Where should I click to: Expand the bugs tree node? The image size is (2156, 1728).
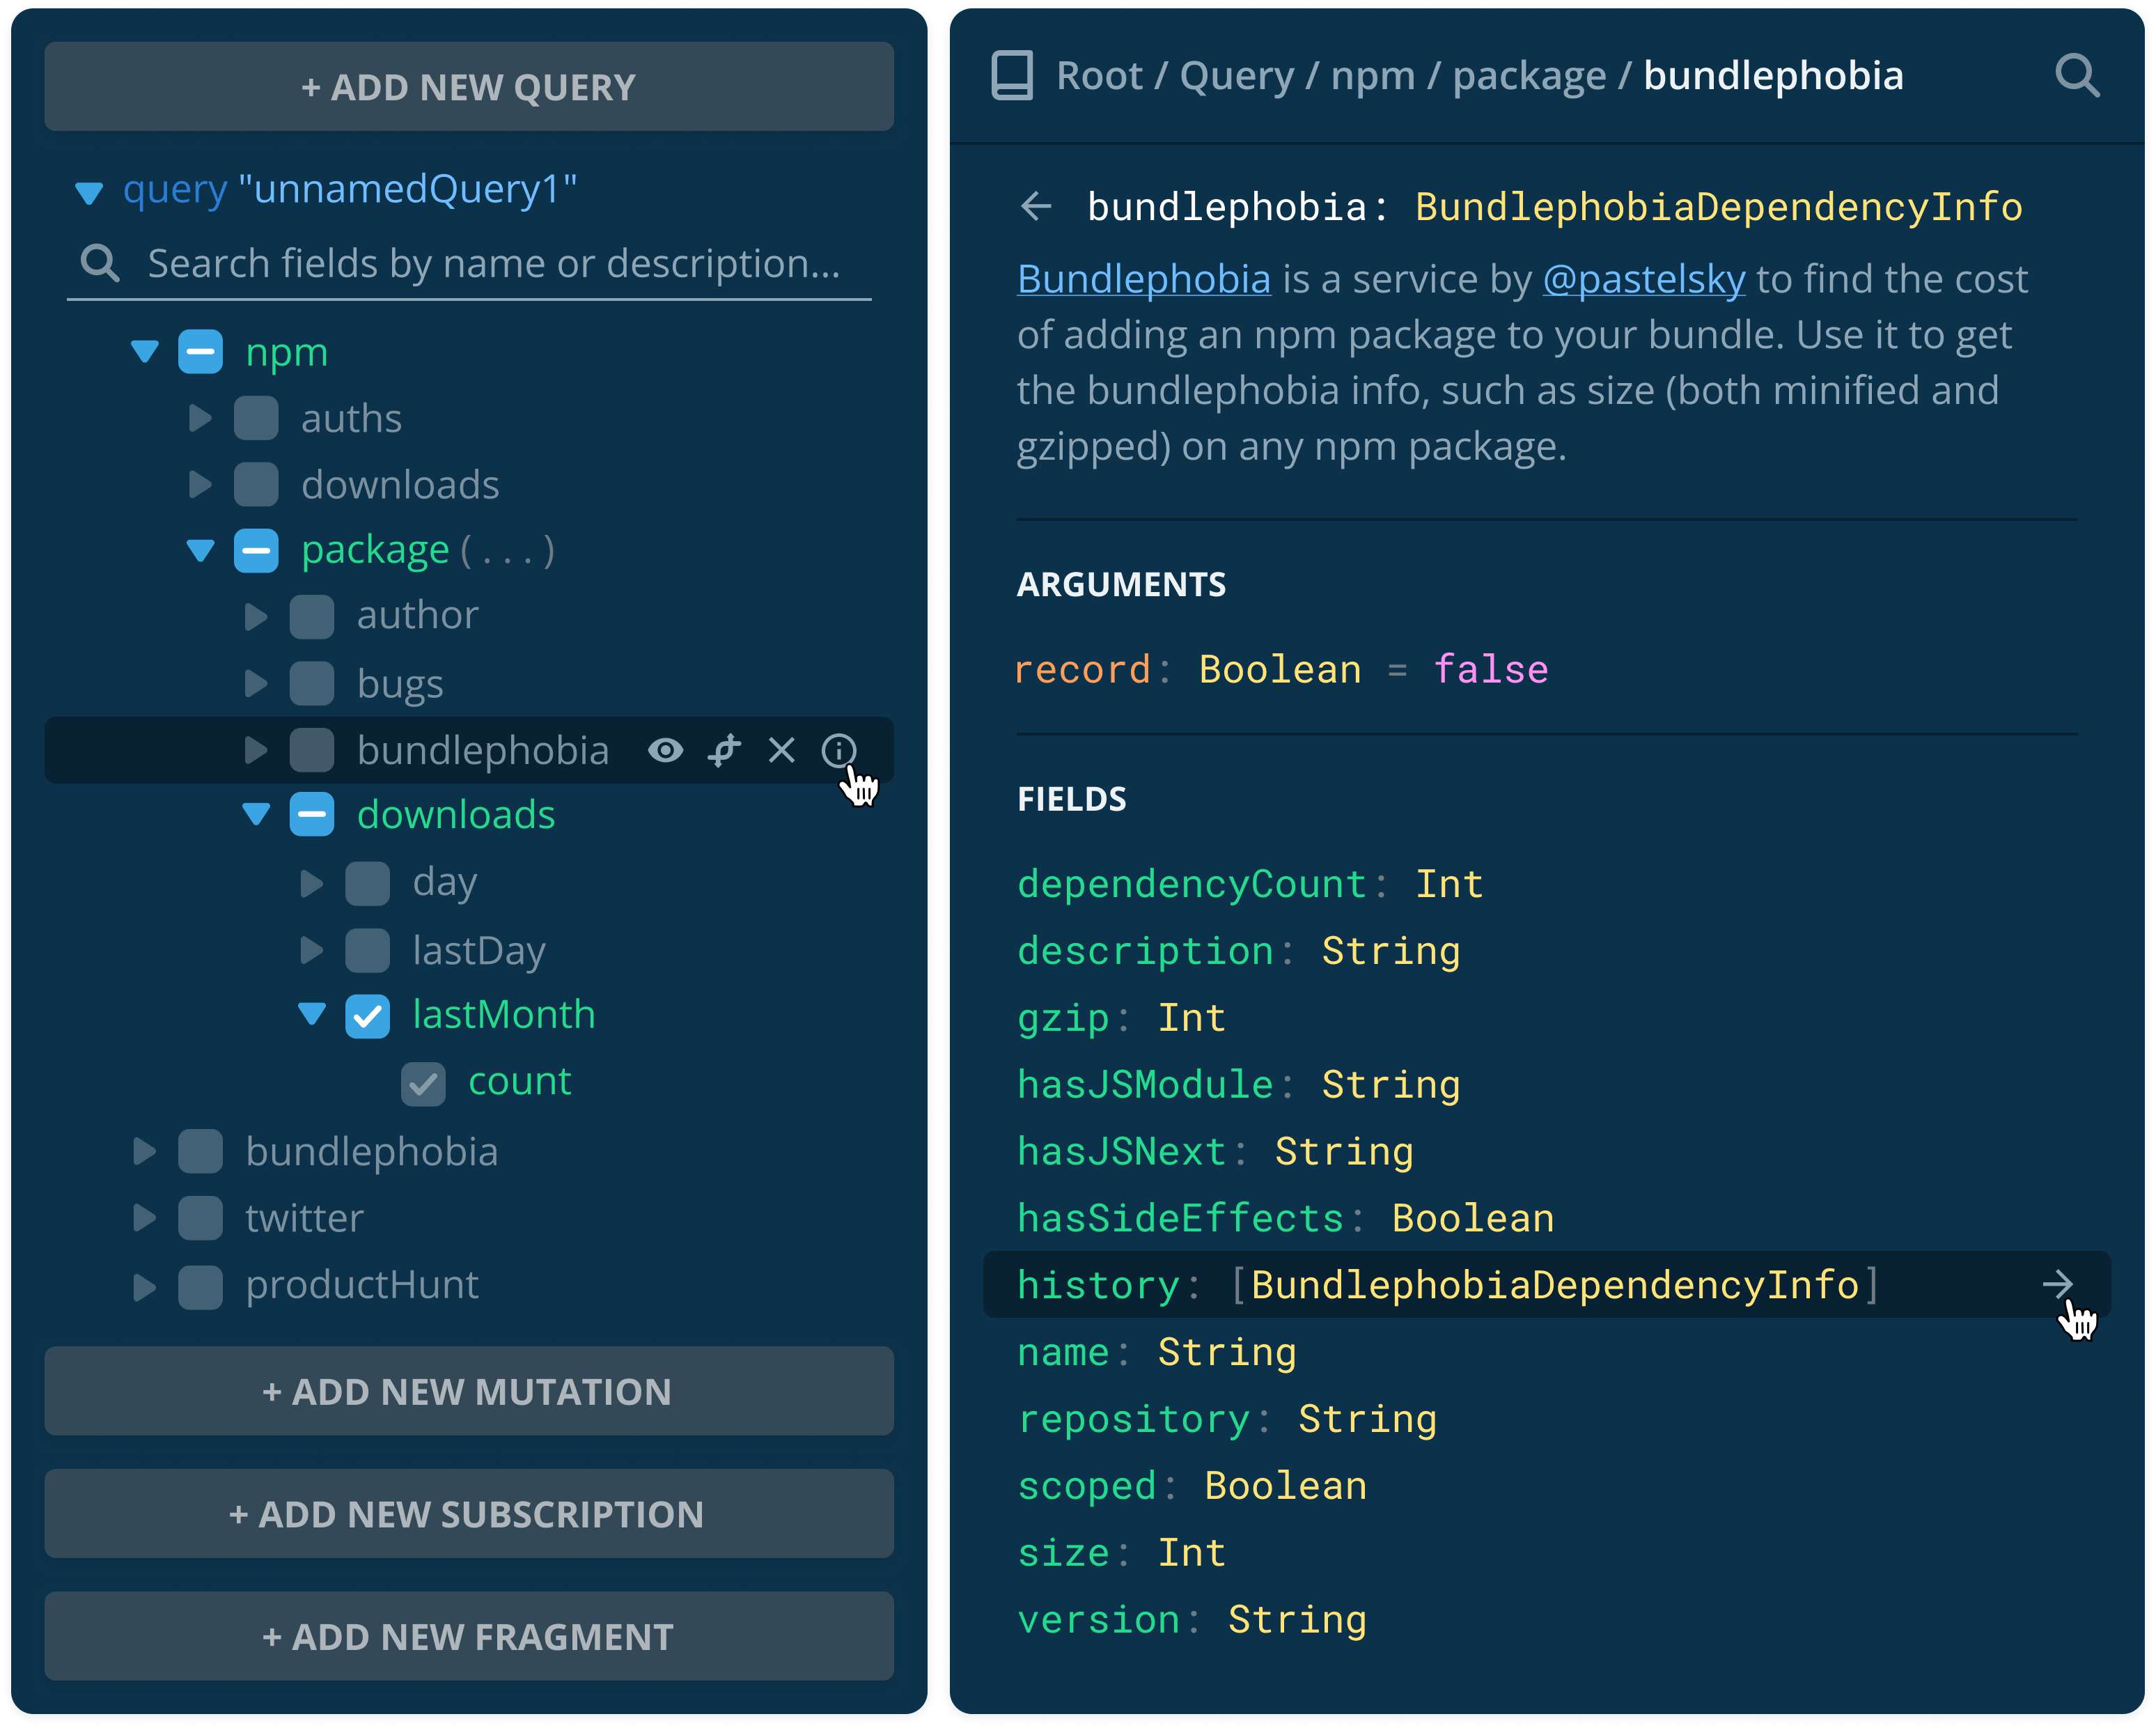[x=256, y=684]
